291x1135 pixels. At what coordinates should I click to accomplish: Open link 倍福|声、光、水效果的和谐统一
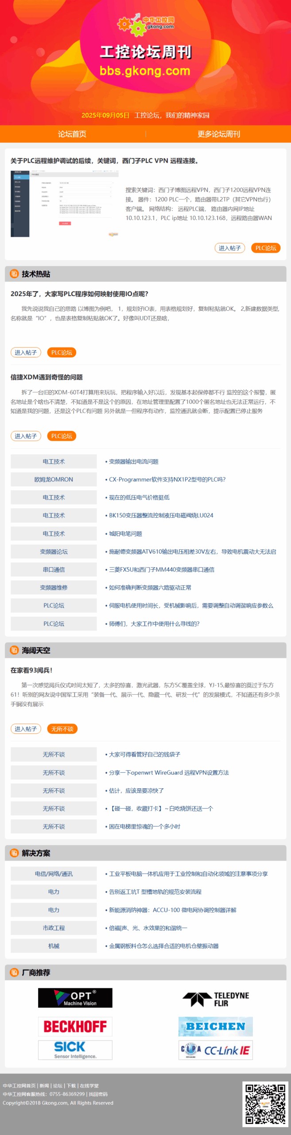click(x=148, y=928)
